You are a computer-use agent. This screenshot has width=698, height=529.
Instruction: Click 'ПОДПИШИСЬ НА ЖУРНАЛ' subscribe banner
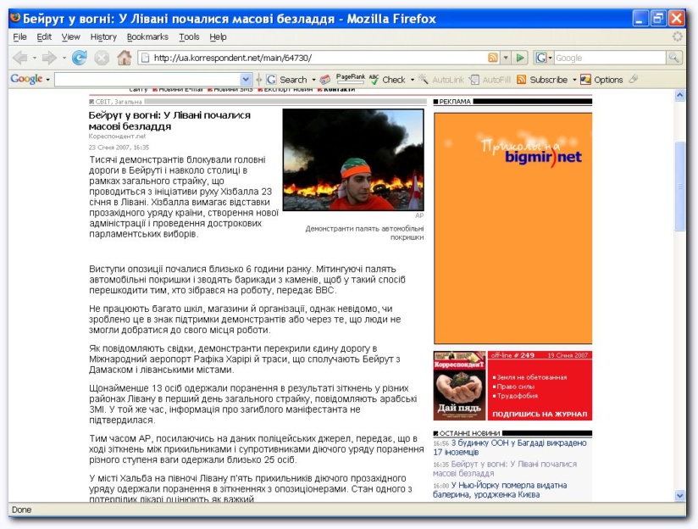(540, 414)
